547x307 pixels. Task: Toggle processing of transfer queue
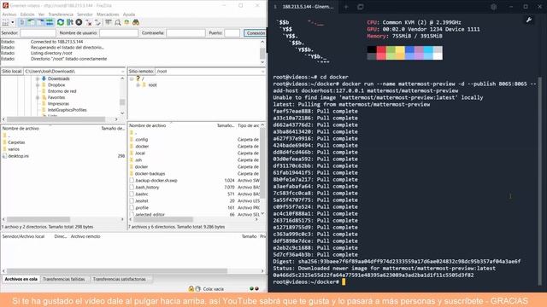(70, 22)
